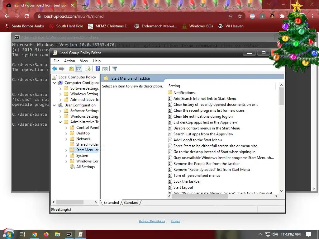Viewport: 319px width, 239px height.
Task: Open Task View on the taskbar
Action: tap(22, 234)
